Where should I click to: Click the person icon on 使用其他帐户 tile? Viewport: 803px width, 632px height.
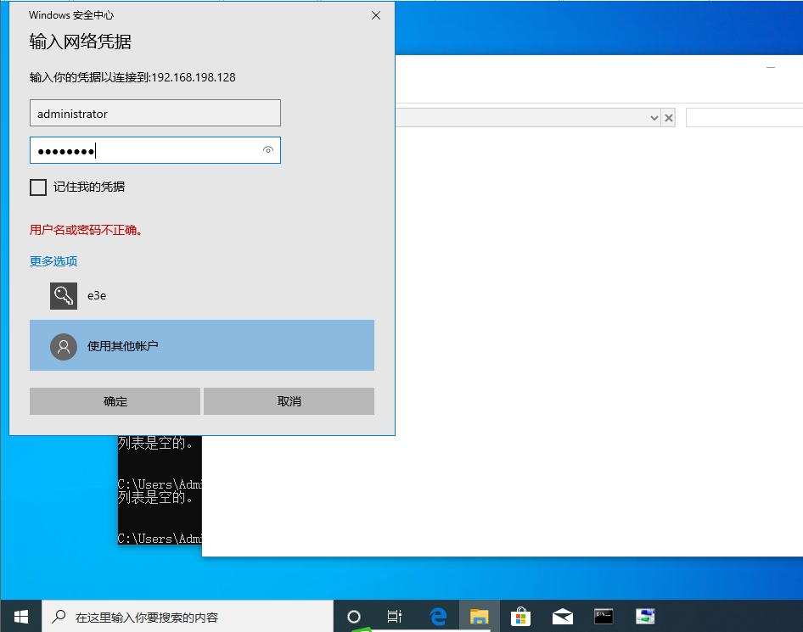pos(63,345)
